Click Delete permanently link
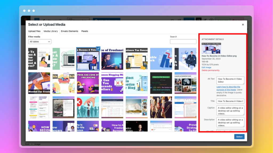 211,70
